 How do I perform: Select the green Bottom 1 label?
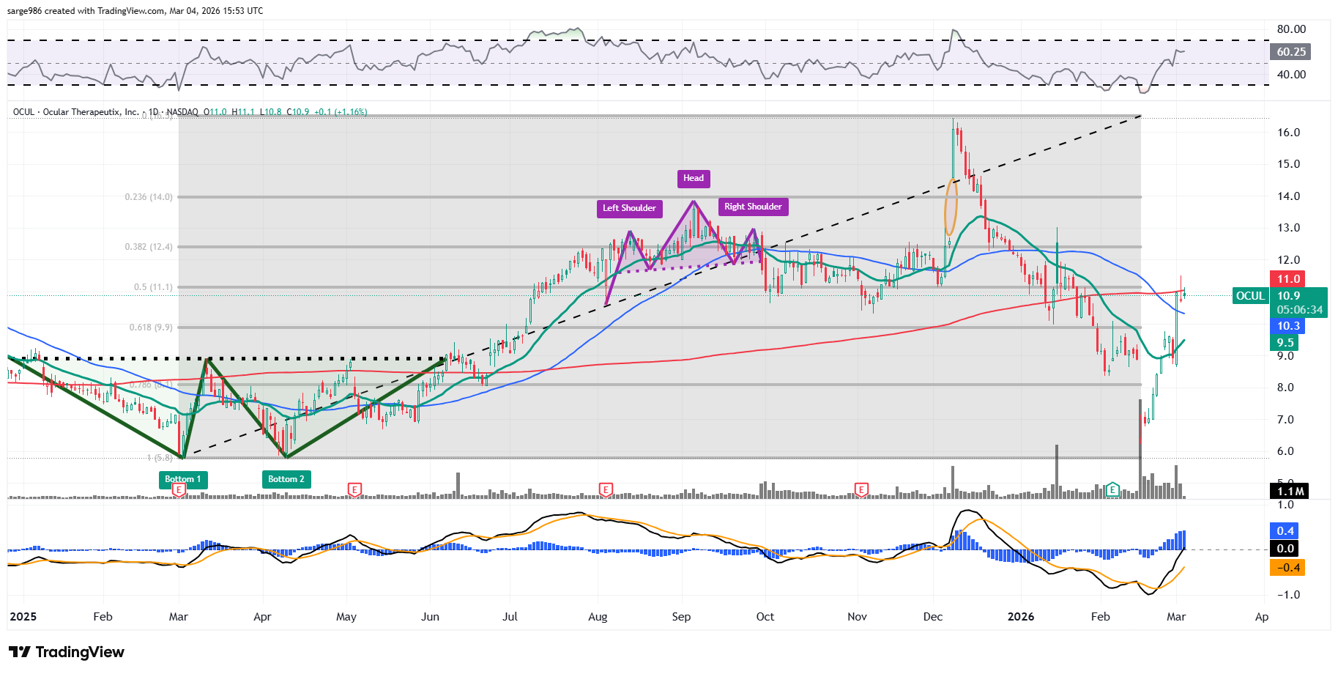click(183, 479)
